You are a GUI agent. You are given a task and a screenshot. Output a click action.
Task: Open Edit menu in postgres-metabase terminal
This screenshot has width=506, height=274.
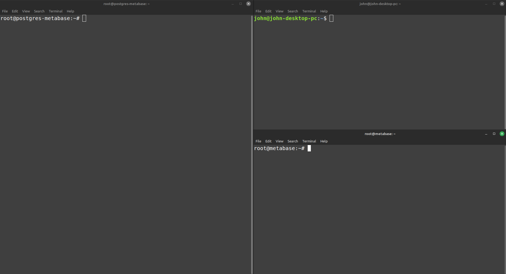click(15, 11)
